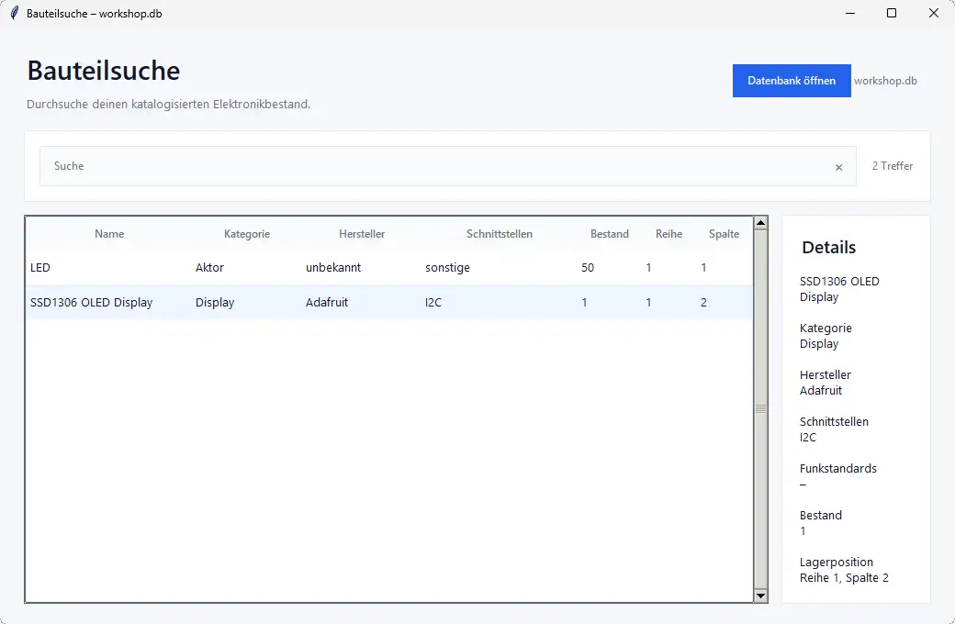Click the 2 Treffer result count
This screenshot has height=624, width=955.
click(x=893, y=166)
